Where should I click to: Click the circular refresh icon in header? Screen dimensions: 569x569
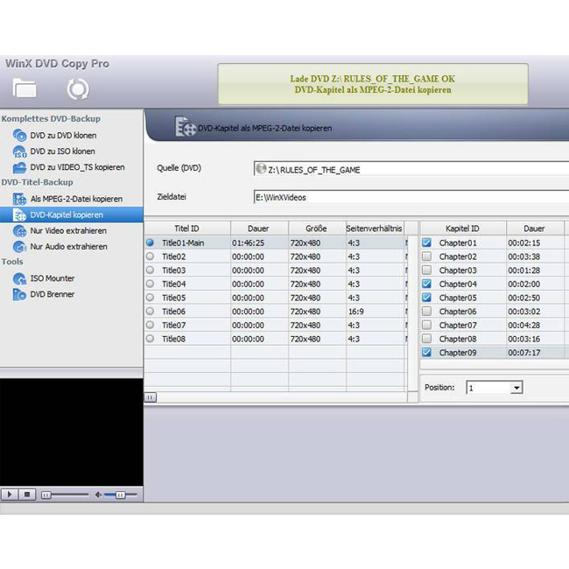pyautogui.click(x=78, y=89)
